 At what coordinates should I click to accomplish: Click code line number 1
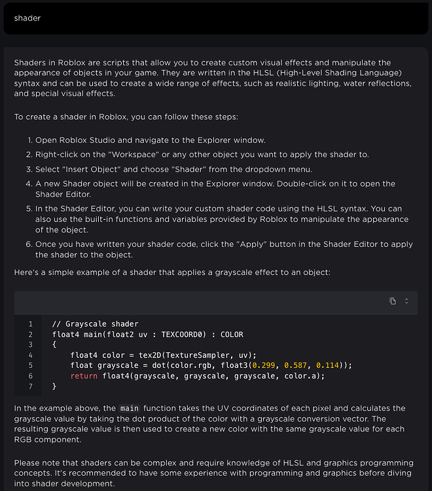pos(30,324)
